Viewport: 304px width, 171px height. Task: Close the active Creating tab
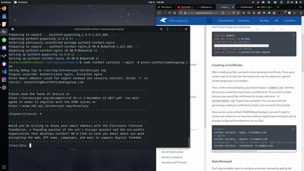click(x=233, y=7)
